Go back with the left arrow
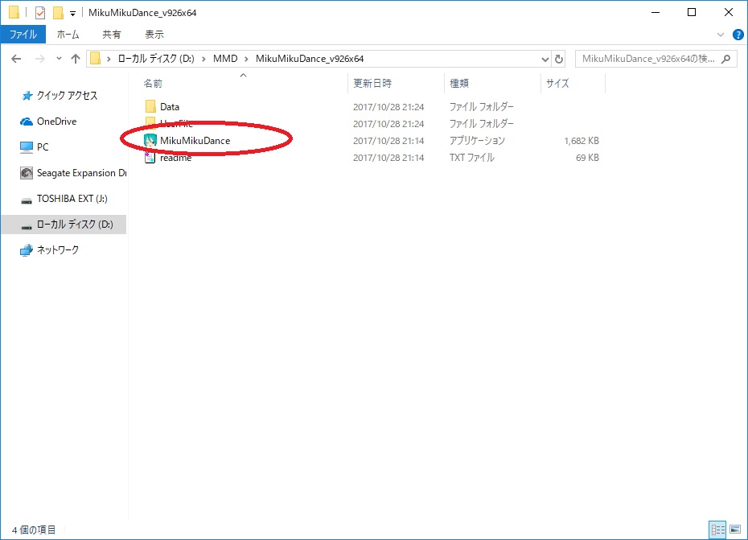This screenshot has height=540, width=748. (x=16, y=59)
